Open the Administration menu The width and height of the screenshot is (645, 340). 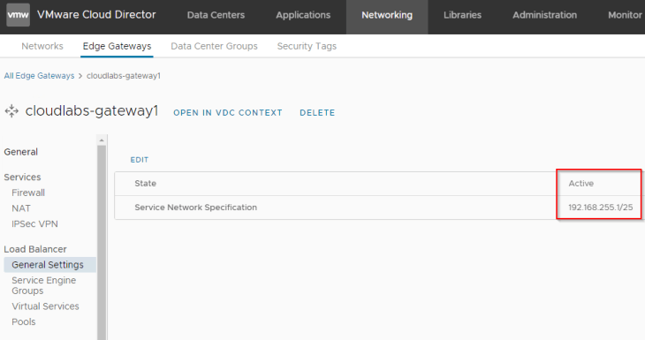[x=544, y=15]
